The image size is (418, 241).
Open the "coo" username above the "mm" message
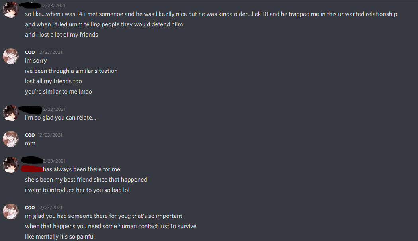click(x=30, y=135)
